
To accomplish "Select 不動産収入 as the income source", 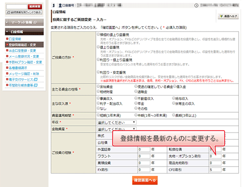I will (x=136, y=98).
